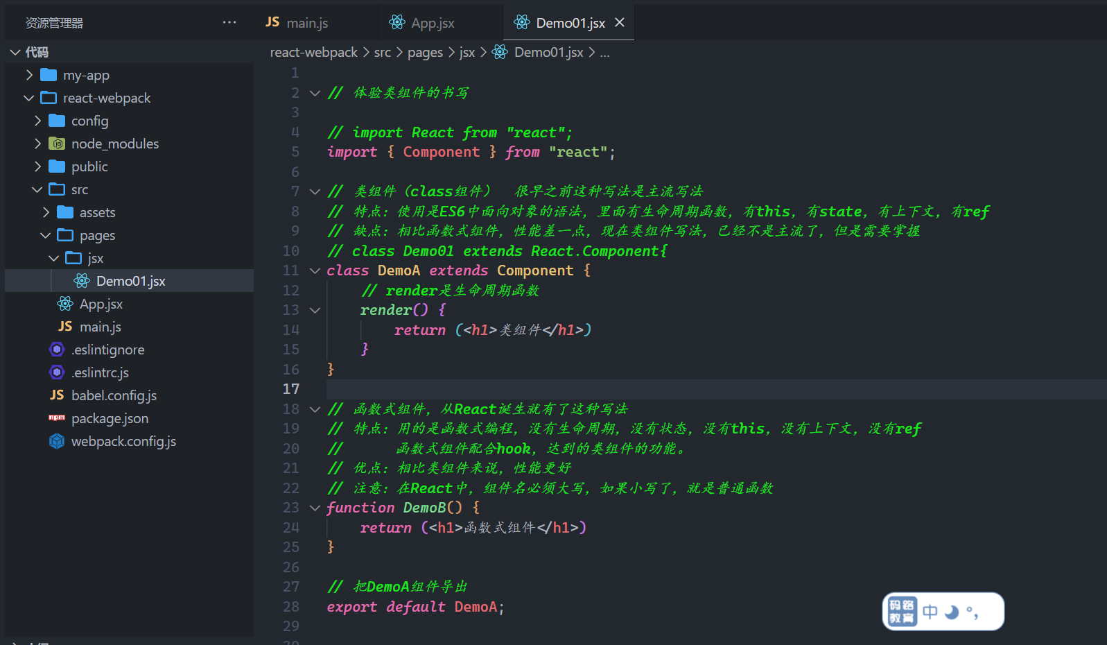The height and width of the screenshot is (645, 1107).
Task: Collapse the jsx folder chevron
Action: pyautogui.click(x=54, y=258)
